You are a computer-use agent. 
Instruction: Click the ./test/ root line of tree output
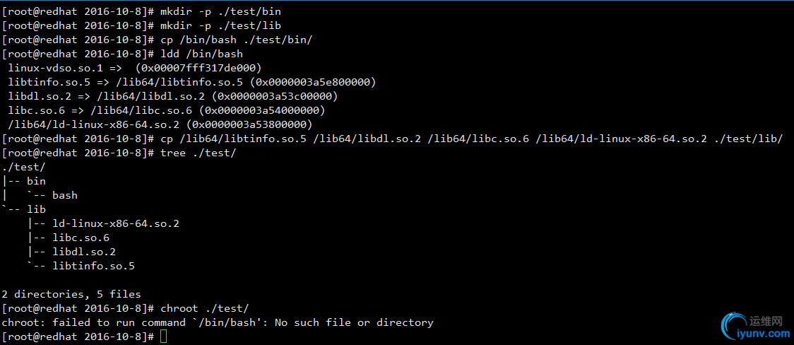(x=24, y=167)
